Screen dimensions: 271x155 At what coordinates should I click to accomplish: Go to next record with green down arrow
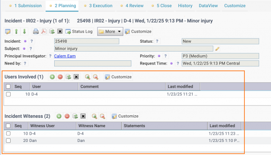point(25,32)
